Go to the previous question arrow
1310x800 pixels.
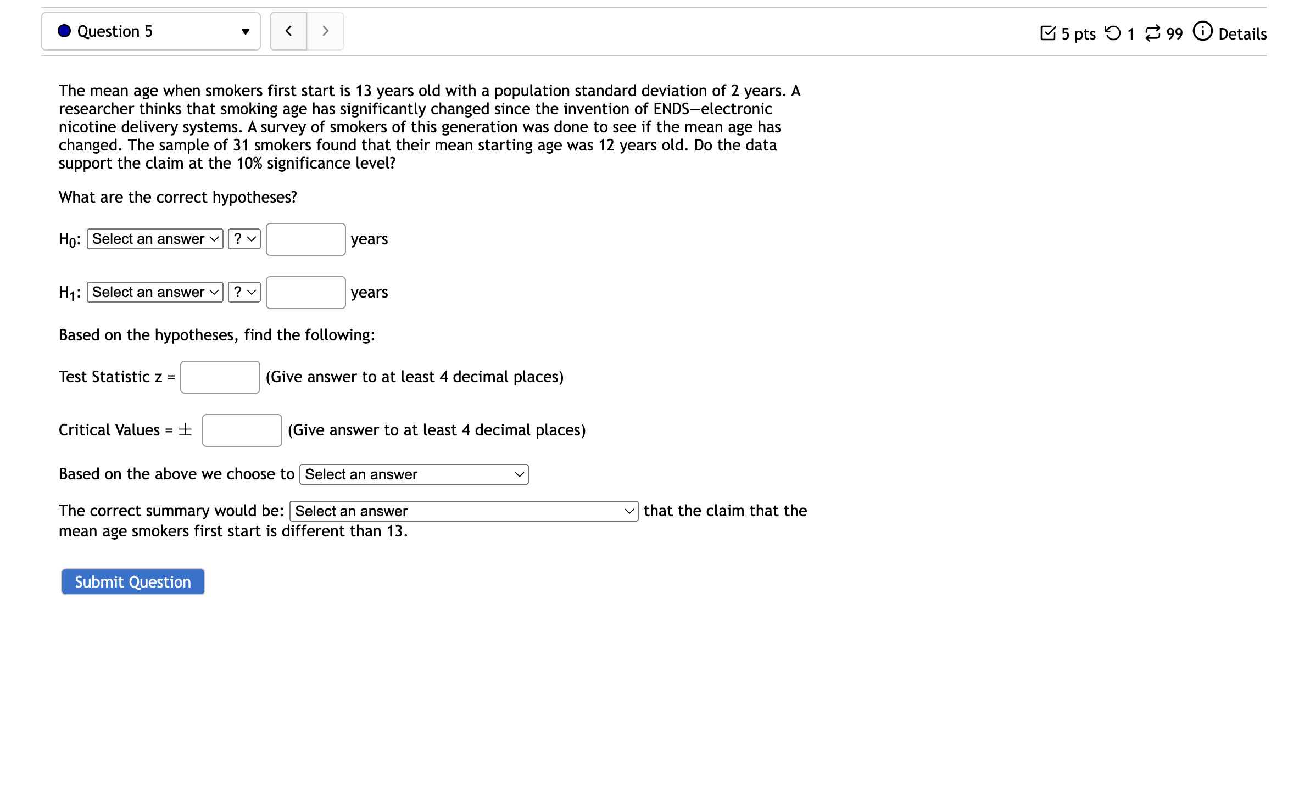click(x=288, y=31)
